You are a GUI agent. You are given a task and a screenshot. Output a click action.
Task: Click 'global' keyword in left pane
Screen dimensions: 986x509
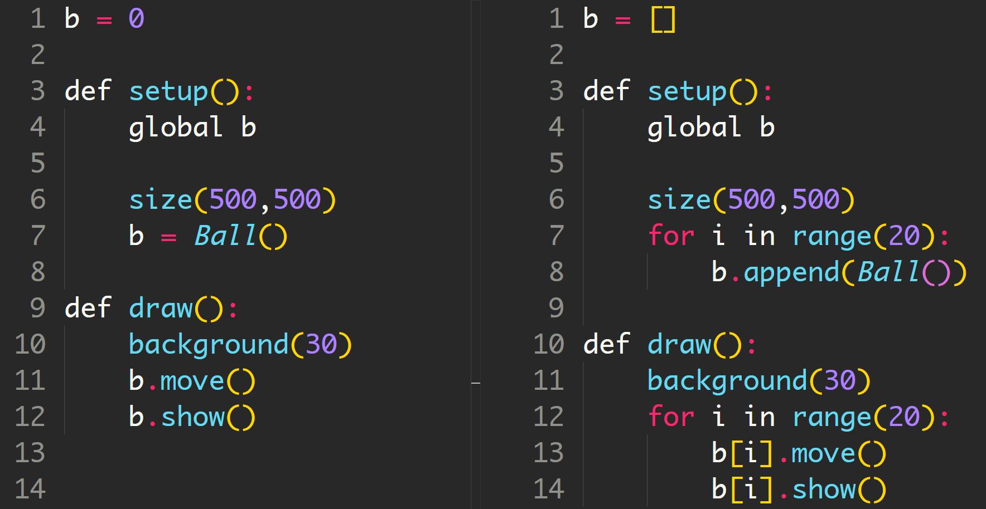(x=176, y=128)
